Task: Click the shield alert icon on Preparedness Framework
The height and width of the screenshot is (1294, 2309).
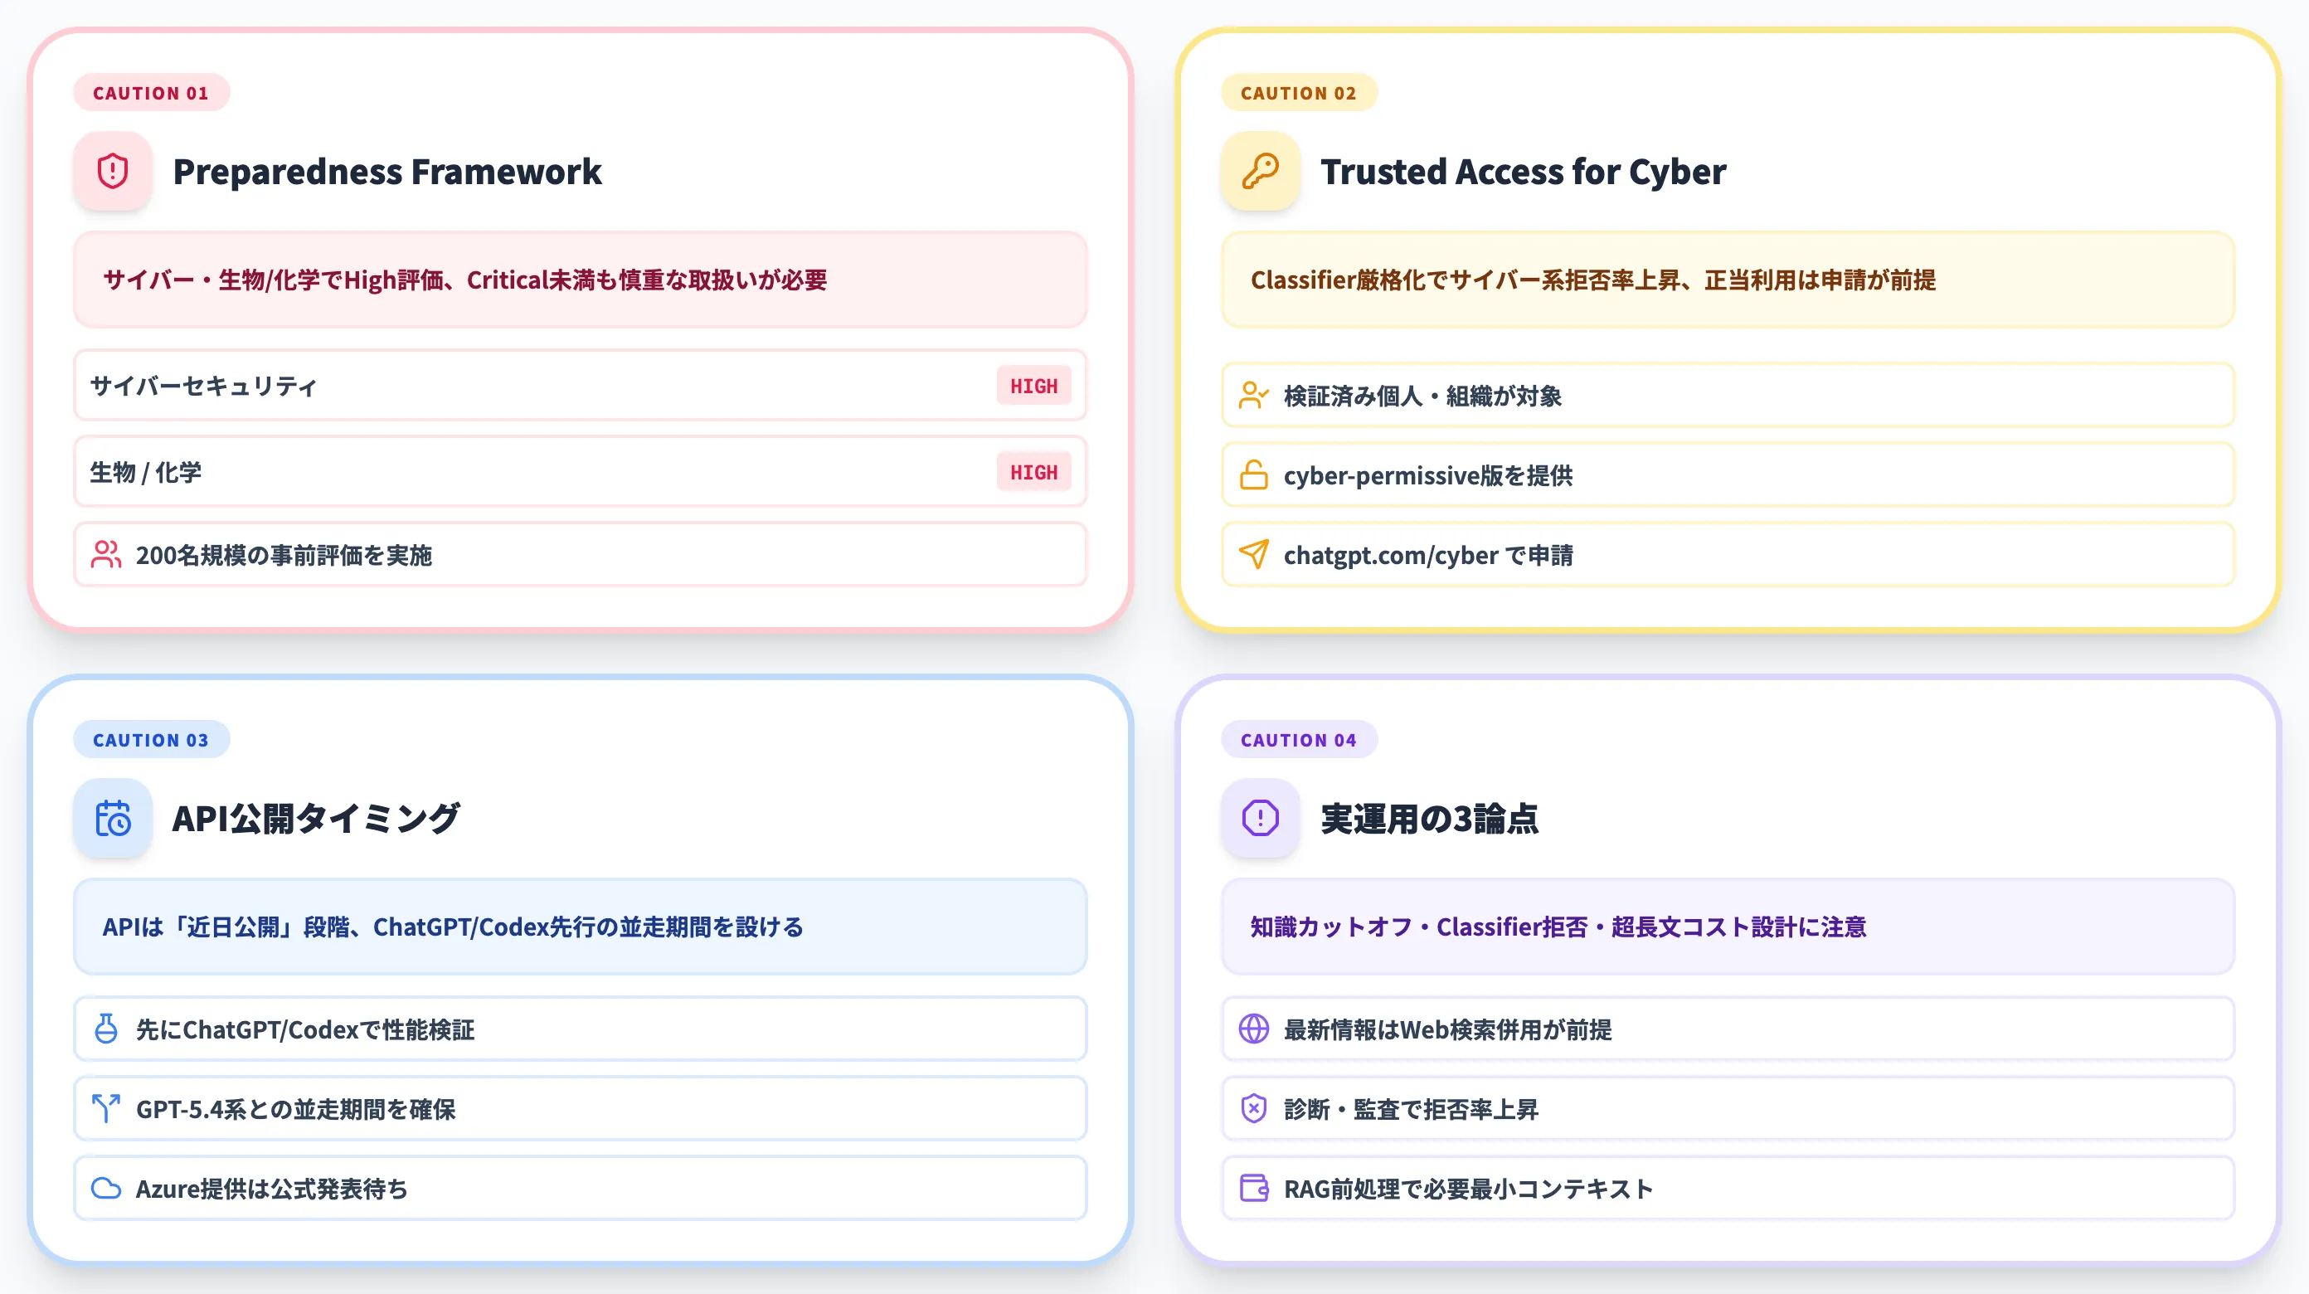Action: click(x=113, y=171)
